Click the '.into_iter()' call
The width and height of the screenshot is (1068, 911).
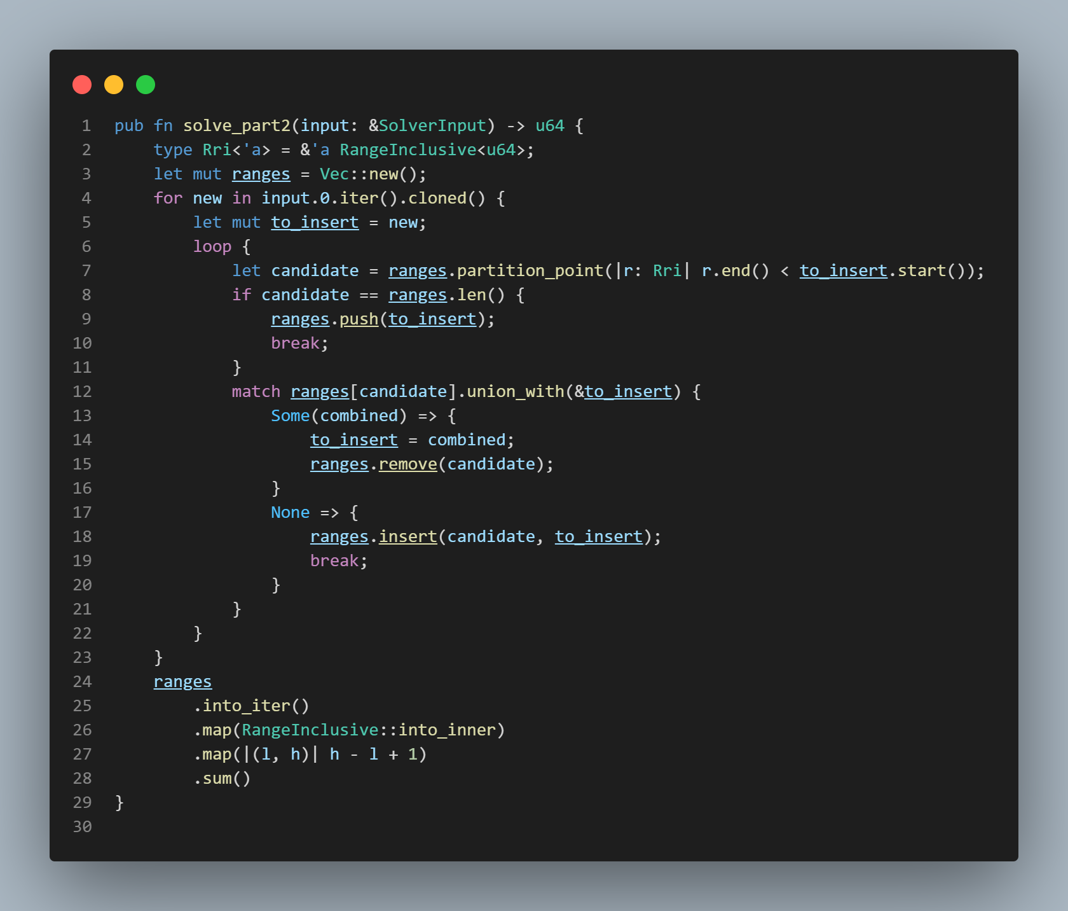point(251,706)
